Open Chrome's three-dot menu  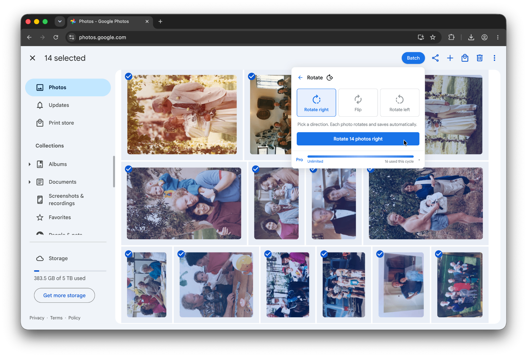[498, 37]
